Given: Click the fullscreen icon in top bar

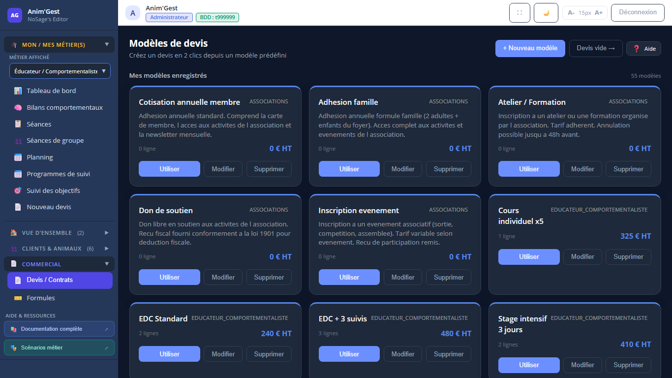Looking at the screenshot, I should click(519, 13).
